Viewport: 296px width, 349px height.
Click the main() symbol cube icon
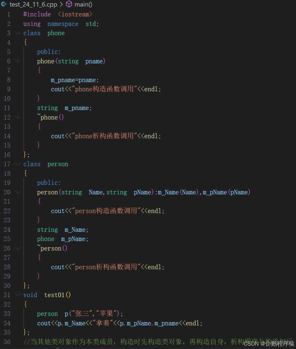[69, 4]
